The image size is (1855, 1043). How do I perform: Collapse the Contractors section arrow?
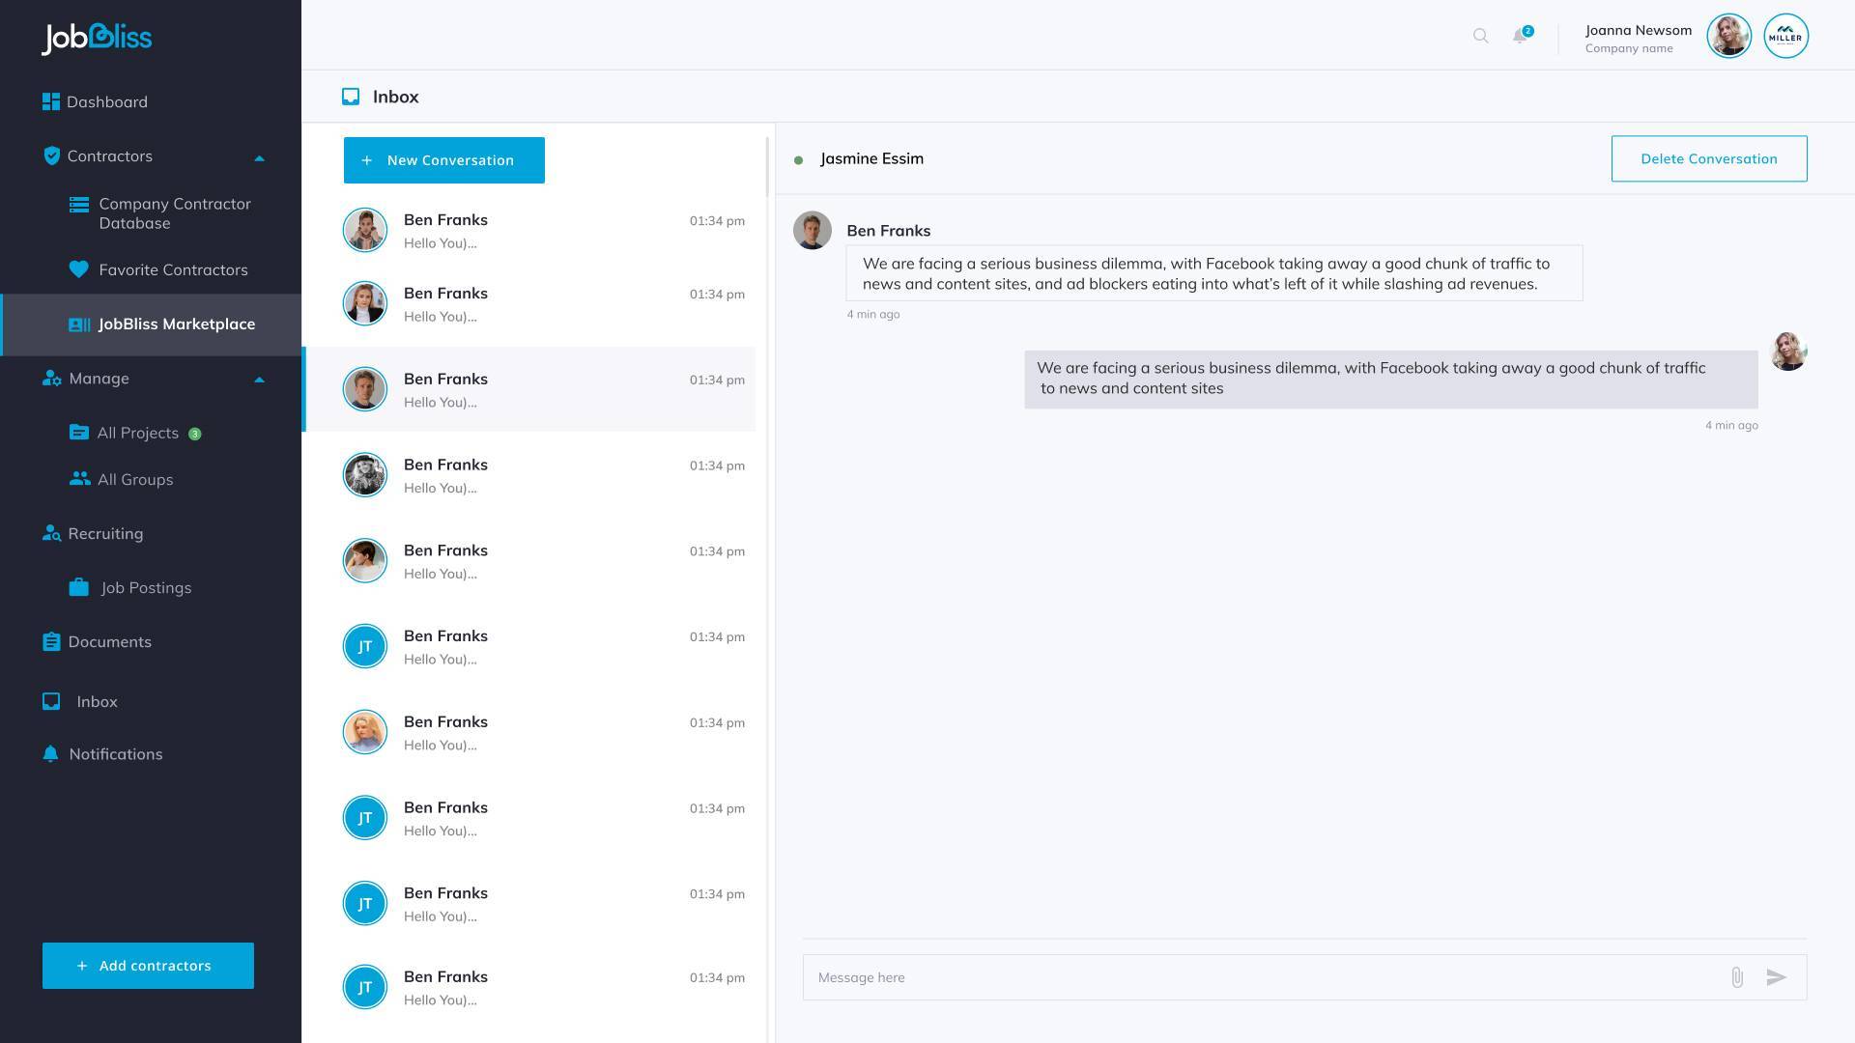click(x=259, y=157)
